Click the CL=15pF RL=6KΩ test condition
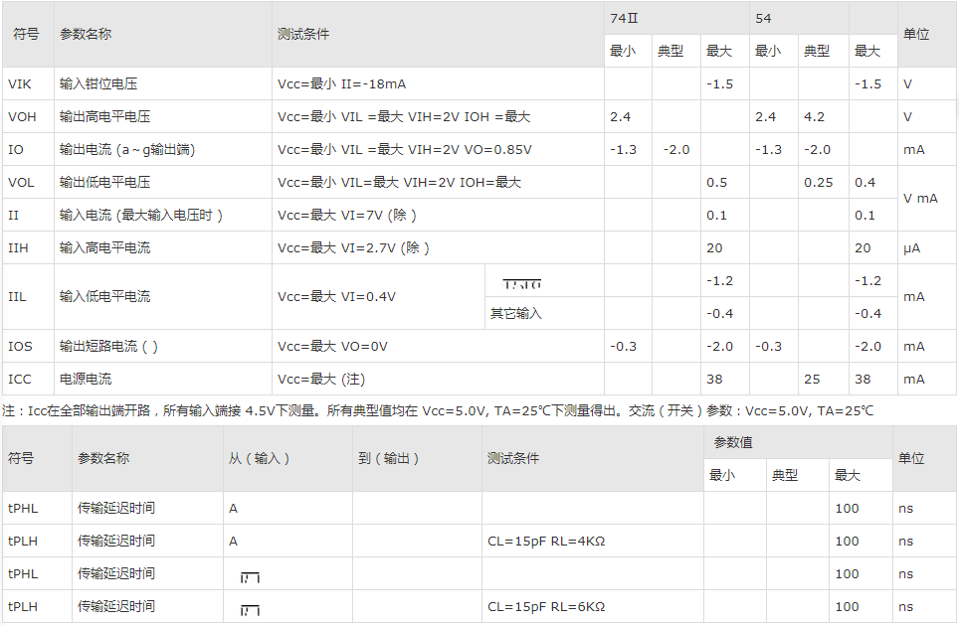The width and height of the screenshot is (959, 626). 546,606
